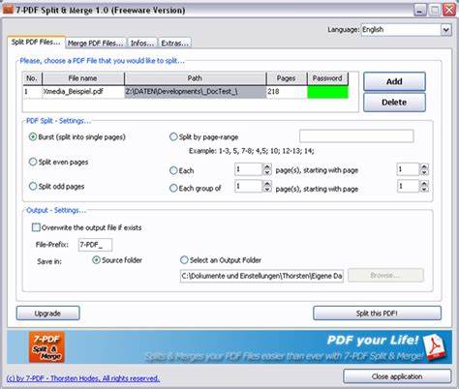Open the '(c) by 7-PDF - Thorsten Hodes' link
This screenshot has width=459, height=389.
click(83, 378)
